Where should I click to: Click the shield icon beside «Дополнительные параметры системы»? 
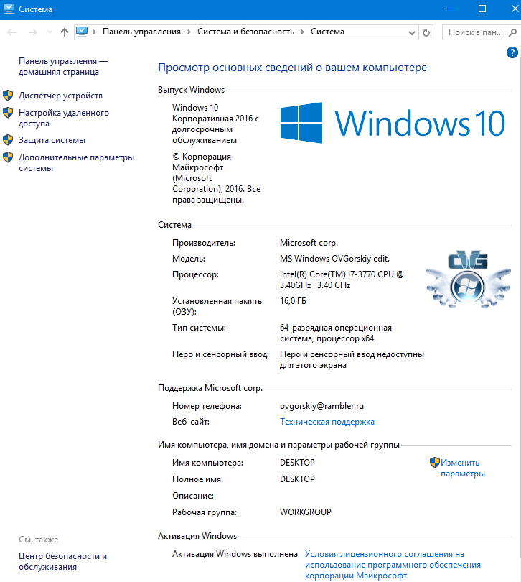8,157
